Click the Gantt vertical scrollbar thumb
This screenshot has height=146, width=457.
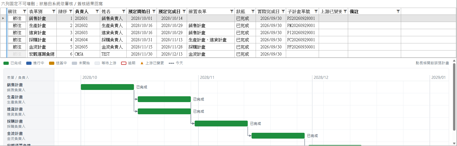click(x=454, y=97)
